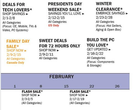This screenshot has width=138, height=110.
Task: Open Build the PC You Love heading
Action: point(100,42)
